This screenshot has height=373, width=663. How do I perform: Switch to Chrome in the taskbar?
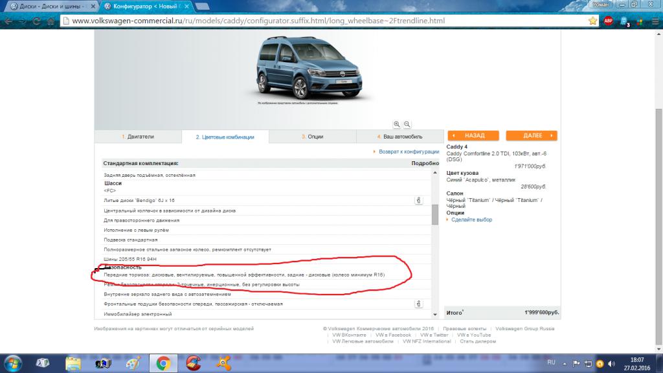[x=163, y=363]
